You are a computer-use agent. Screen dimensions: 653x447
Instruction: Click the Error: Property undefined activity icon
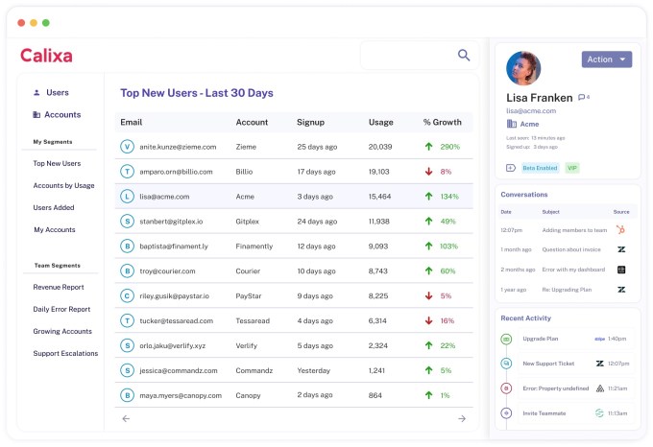(506, 388)
